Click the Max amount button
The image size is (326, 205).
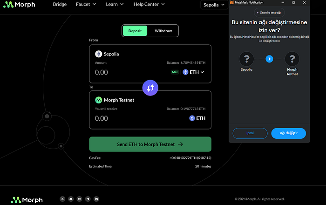point(175,72)
